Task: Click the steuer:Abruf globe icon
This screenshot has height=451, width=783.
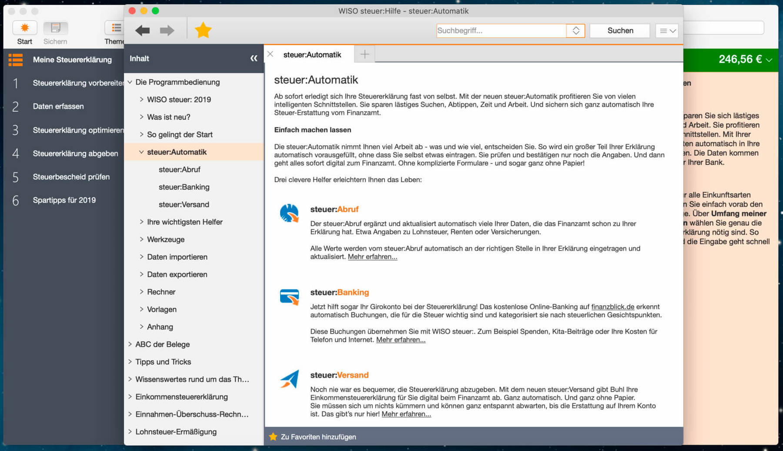Action: pyautogui.click(x=289, y=214)
